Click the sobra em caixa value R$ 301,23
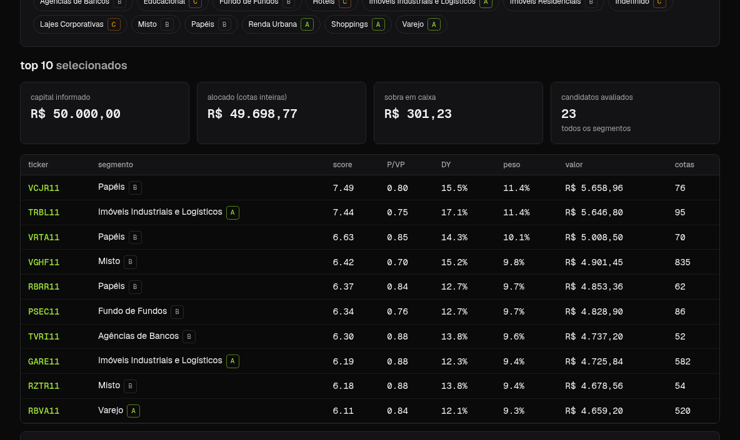 click(x=418, y=114)
